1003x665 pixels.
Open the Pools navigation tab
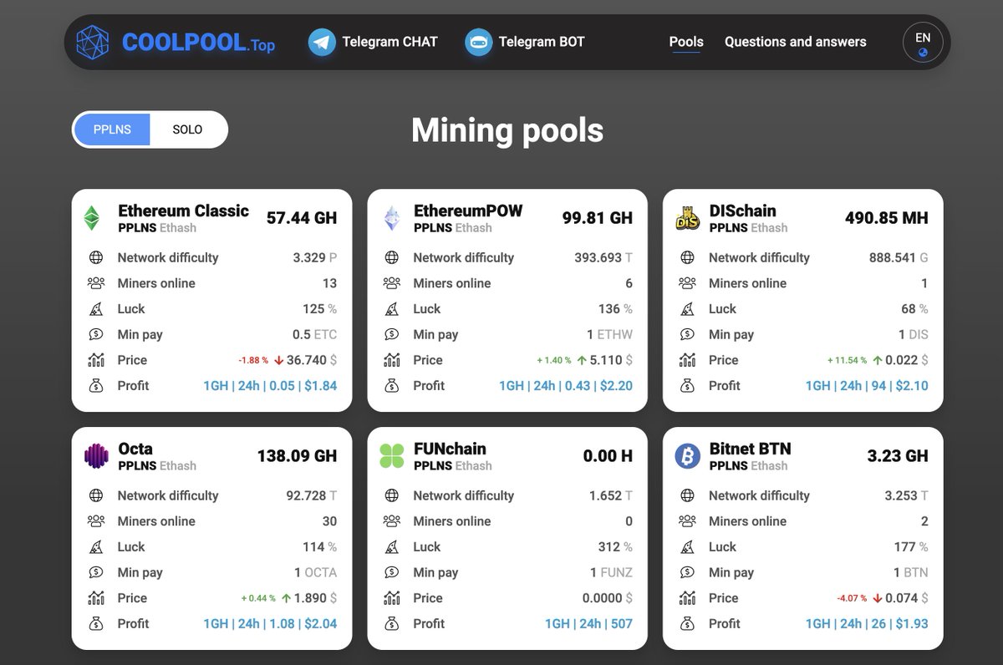click(x=686, y=42)
